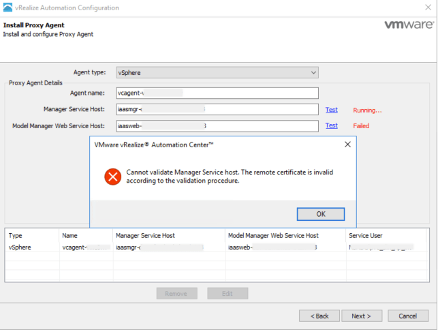This screenshot has width=438, height=330.
Task: Cancel the proxy agent installation
Action: (408, 316)
